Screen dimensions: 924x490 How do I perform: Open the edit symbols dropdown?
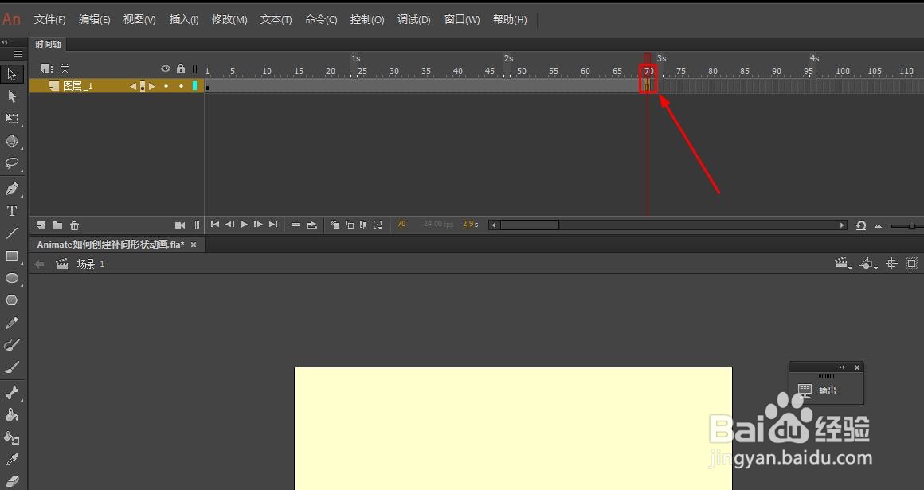pos(867,264)
